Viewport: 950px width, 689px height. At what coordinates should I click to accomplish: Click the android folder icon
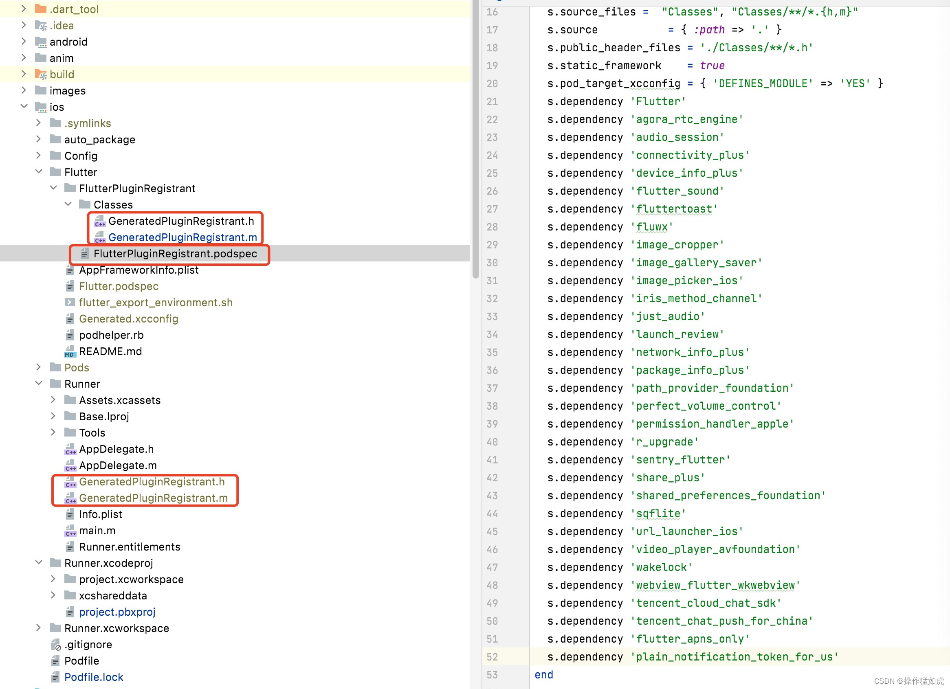coord(41,42)
